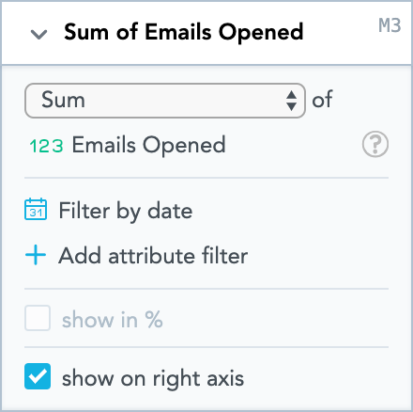Click the calendar icon for date filter
413x412 pixels.
36,209
